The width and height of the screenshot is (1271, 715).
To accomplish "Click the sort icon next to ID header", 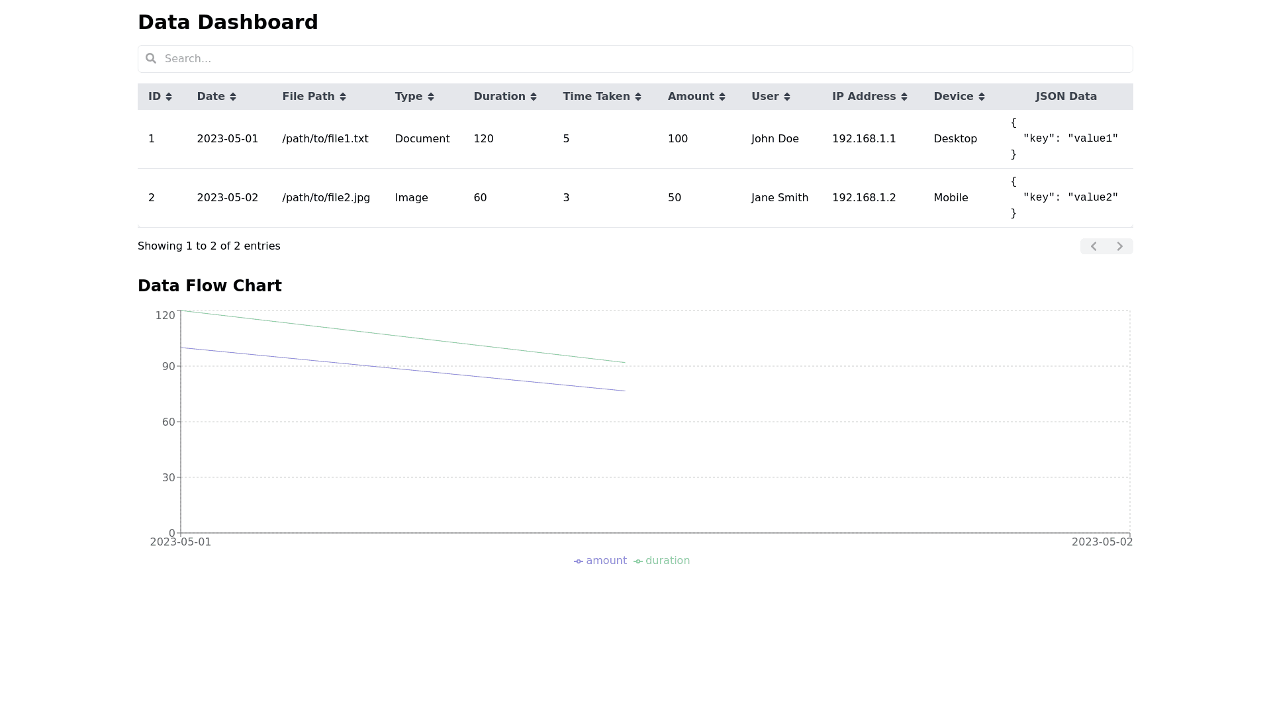I will tap(167, 96).
